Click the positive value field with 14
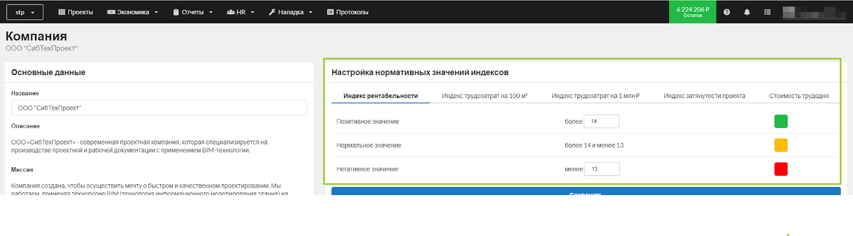853x236 pixels. [601, 121]
